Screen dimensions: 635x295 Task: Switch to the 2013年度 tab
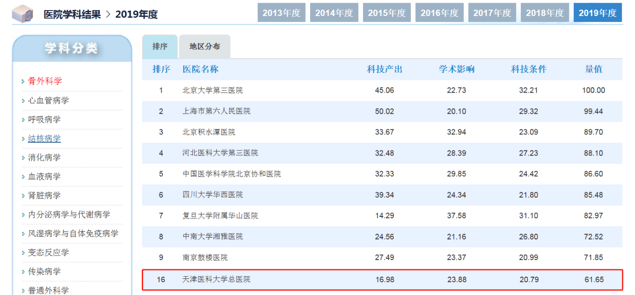coord(282,12)
